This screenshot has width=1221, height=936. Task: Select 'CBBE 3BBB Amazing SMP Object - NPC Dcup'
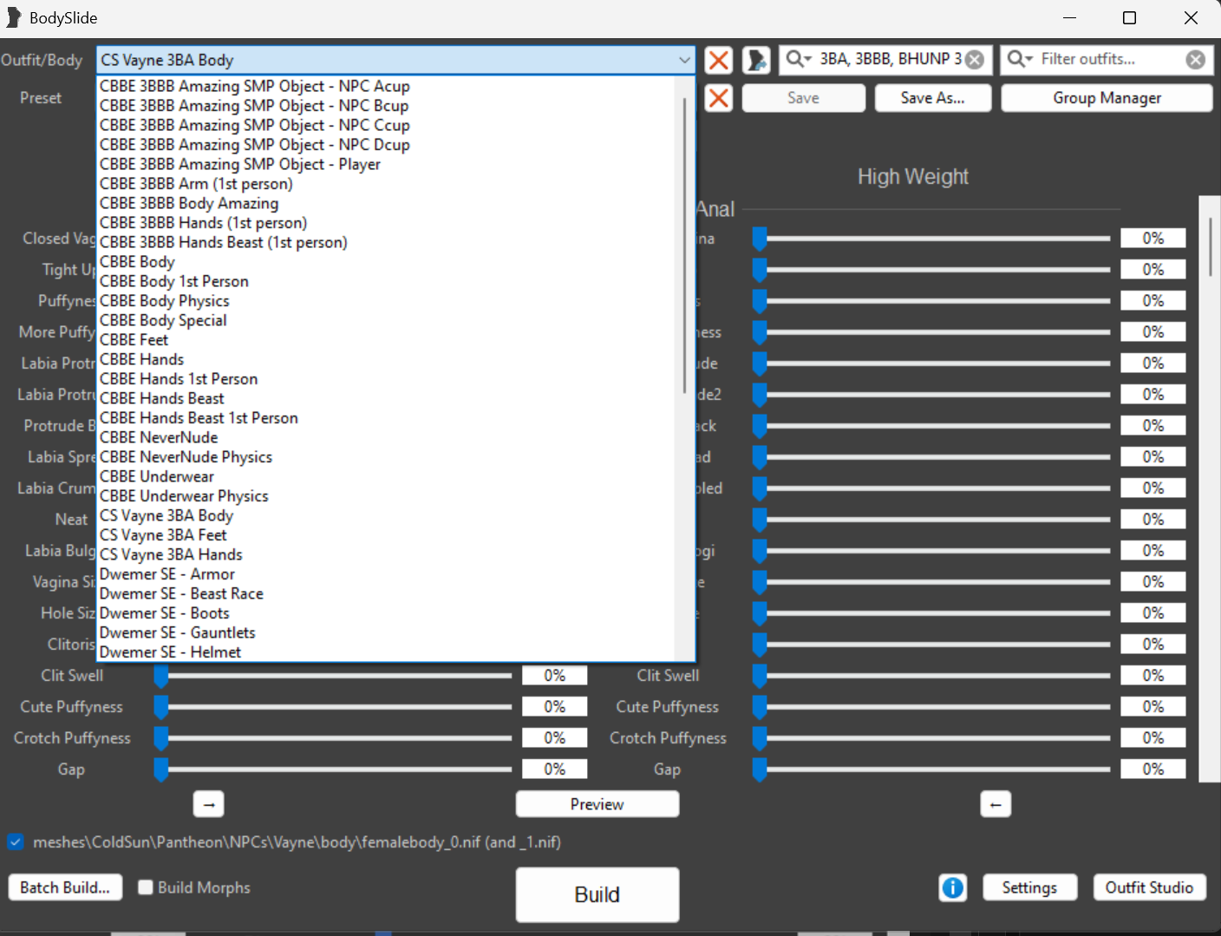[255, 145]
